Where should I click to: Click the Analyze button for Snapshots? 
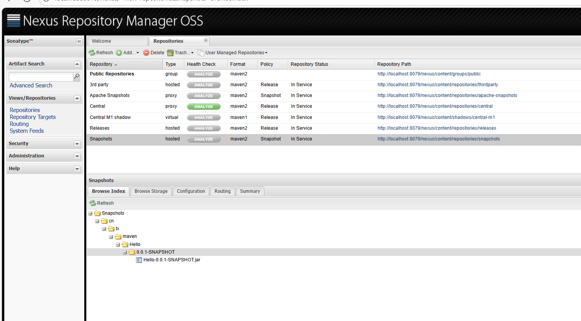[204, 139]
